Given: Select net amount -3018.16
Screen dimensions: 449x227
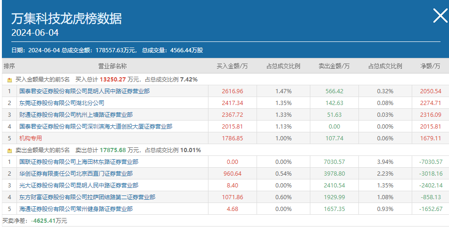Looking at the screenshot, I should coord(431,173).
